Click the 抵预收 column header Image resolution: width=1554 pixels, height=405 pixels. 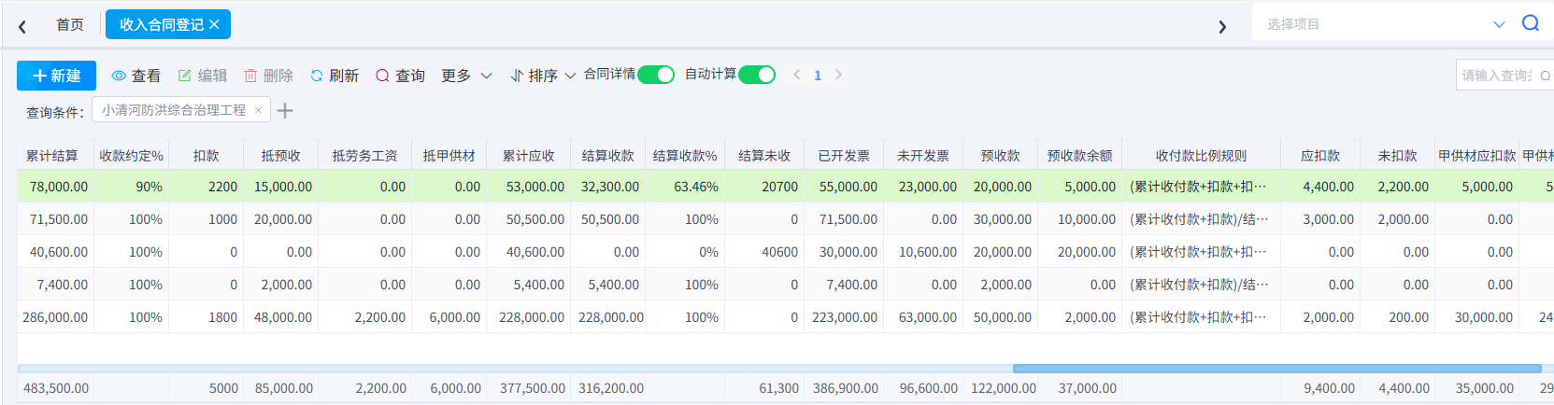(281, 156)
